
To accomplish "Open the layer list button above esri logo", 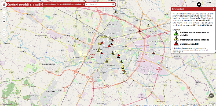I will coord(211,96).
